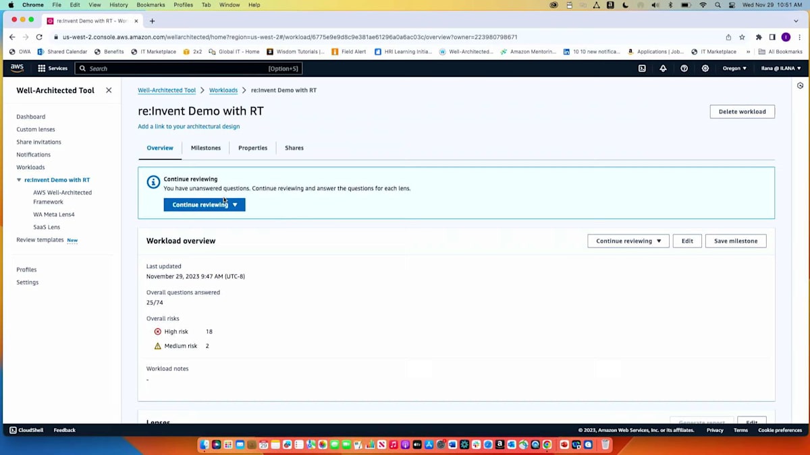Viewport: 810px width, 455px height.
Task: Click the Medium risk warning icon
Action: 158,346
